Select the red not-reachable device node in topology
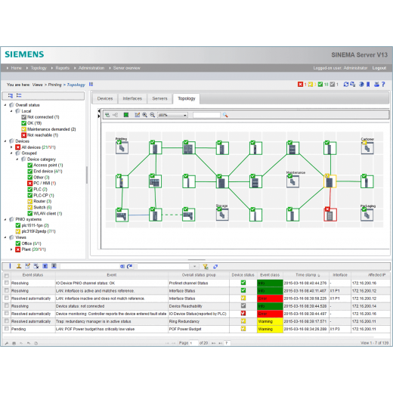 [x=330, y=215]
